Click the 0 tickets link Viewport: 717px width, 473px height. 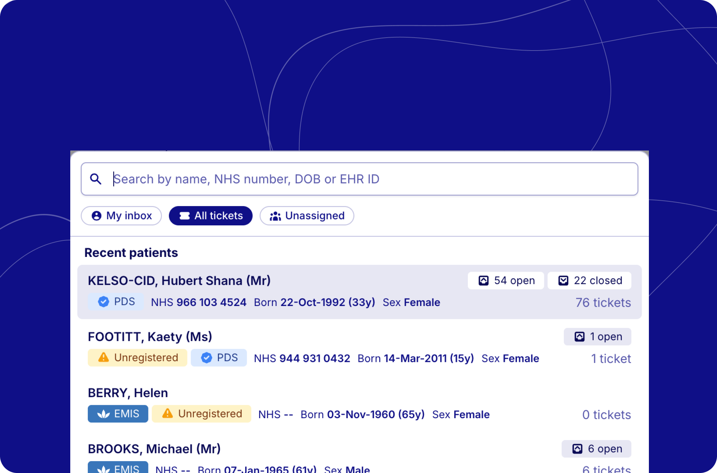coord(607,415)
